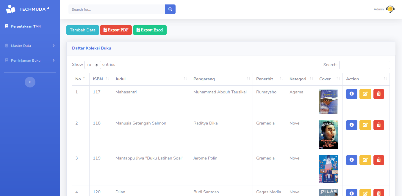Click Manusia Setengah Salmon cover image
This screenshot has width=402, height=196.
329,134
